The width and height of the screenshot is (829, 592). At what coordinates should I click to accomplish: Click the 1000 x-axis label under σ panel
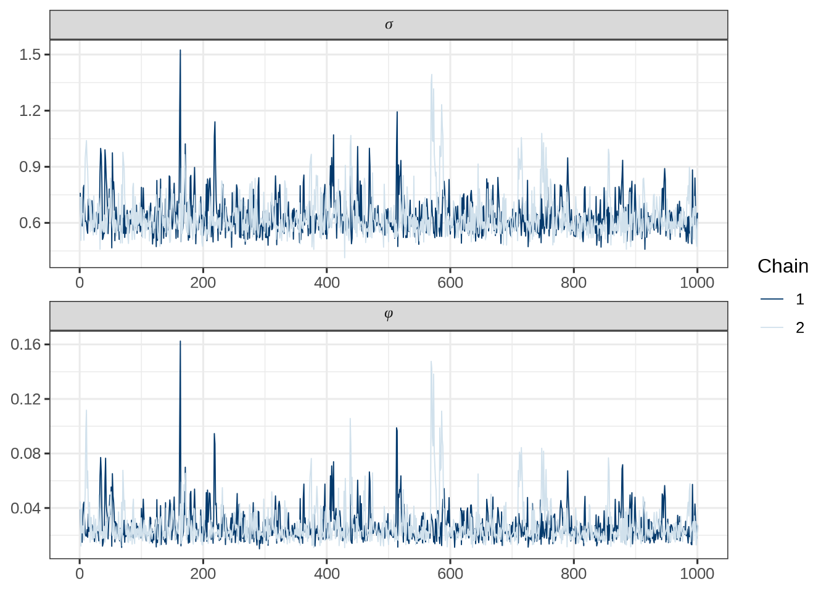(x=697, y=283)
